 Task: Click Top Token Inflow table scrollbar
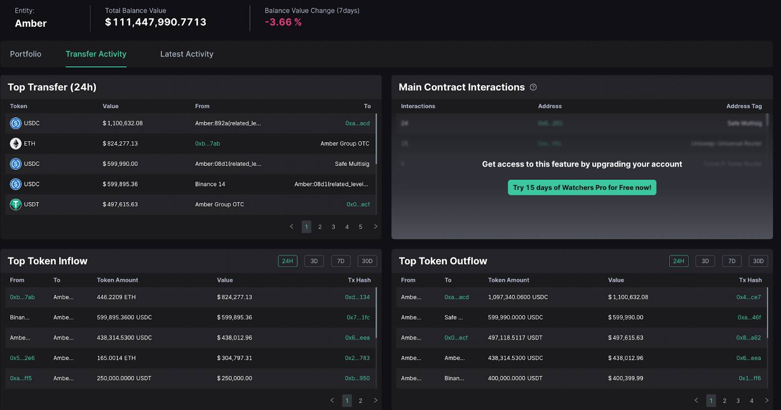(x=376, y=312)
